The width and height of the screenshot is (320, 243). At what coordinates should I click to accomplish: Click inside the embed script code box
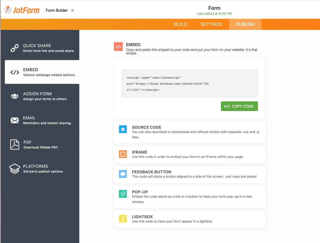click(x=190, y=84)
